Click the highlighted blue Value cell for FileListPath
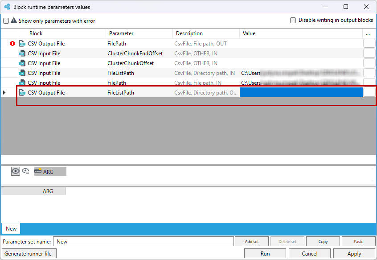This screenshot has width=377, height=260. 301,92
